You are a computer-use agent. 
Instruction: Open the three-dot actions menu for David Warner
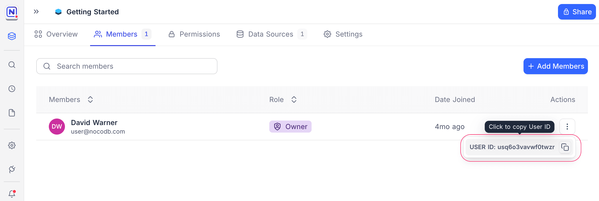567,127
